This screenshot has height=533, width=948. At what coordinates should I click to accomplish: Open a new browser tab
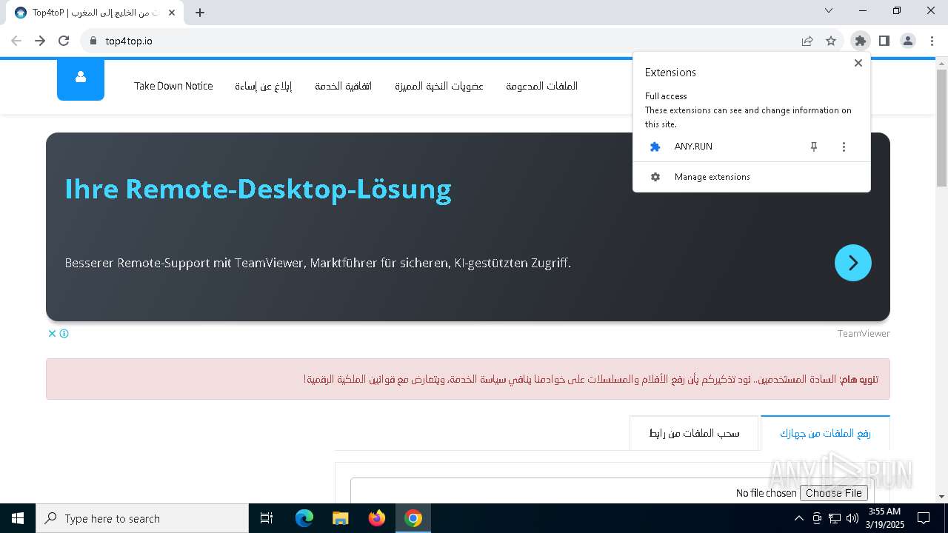point(200,13)
